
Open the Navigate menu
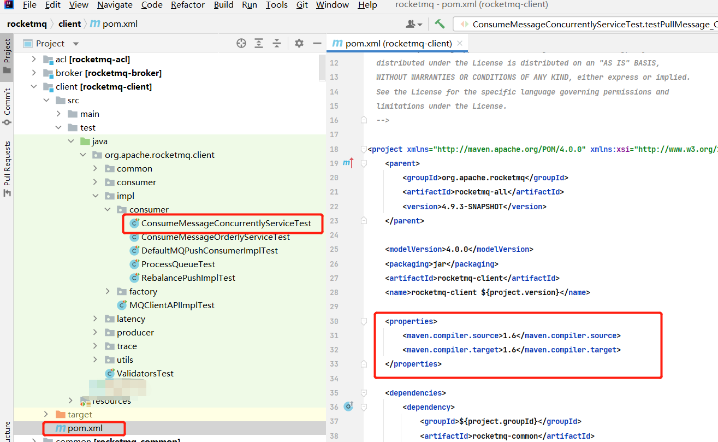coord(115,5)
